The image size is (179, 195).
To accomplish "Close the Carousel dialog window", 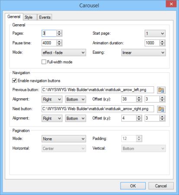I will 171,4.
